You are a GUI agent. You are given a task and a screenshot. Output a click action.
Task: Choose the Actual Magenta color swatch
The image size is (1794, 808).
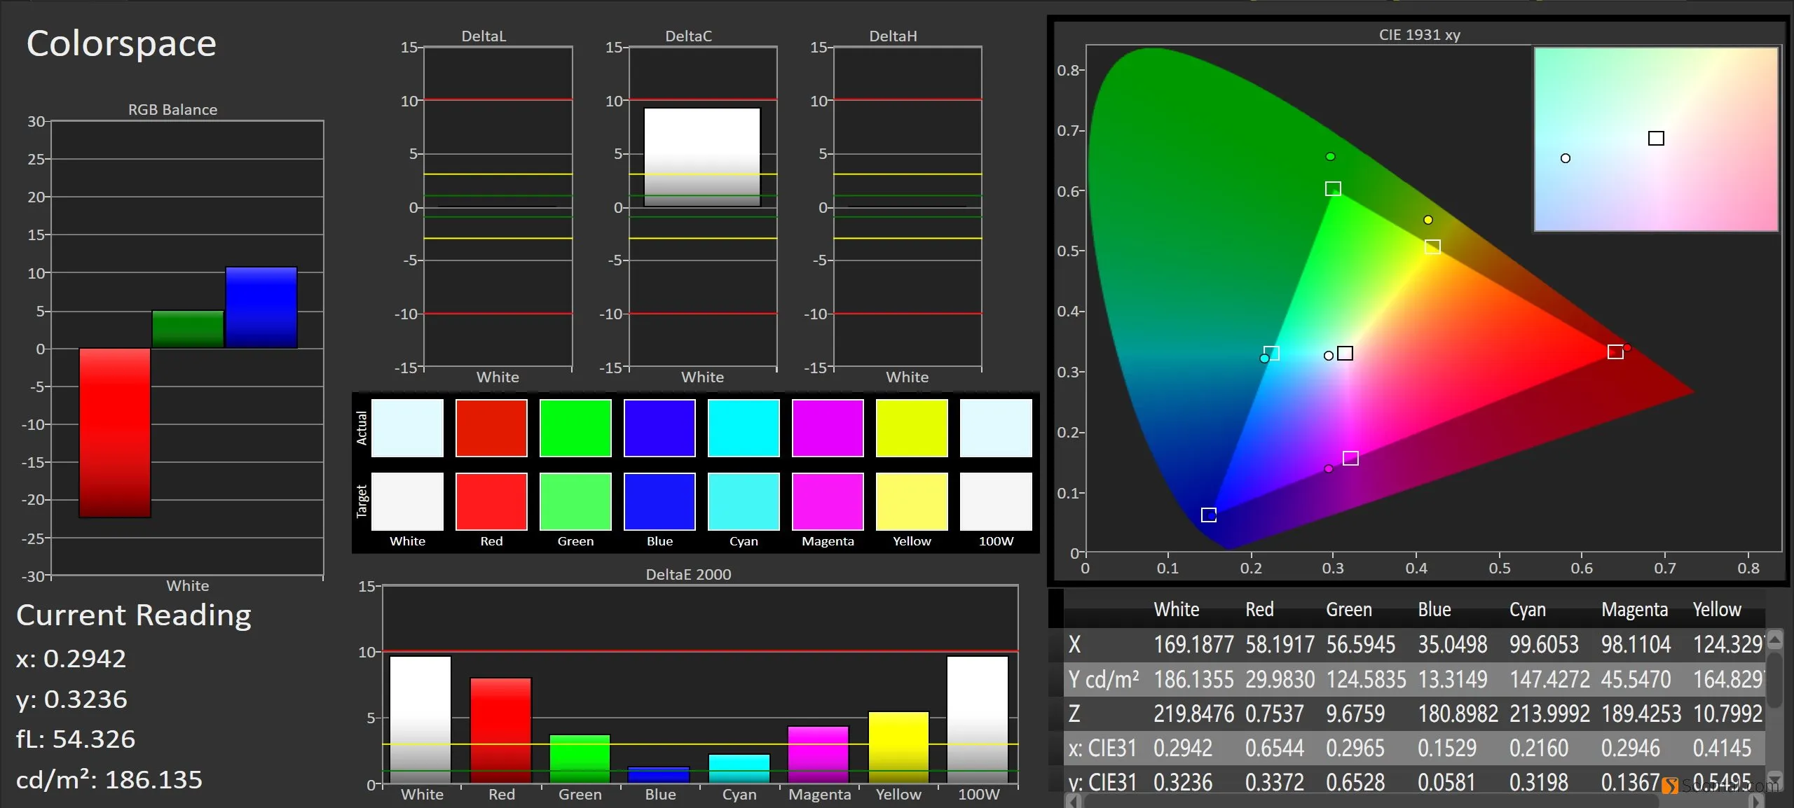(x=828, y=428)
